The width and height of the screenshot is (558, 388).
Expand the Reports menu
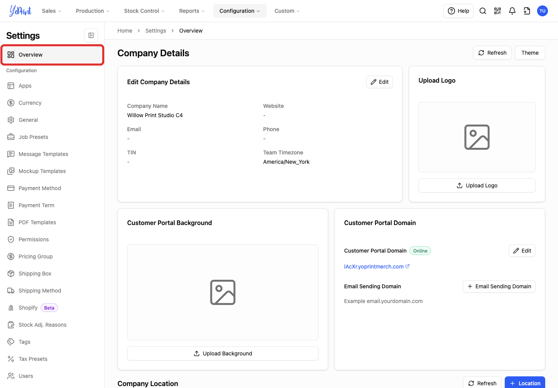tap(192, 11)
